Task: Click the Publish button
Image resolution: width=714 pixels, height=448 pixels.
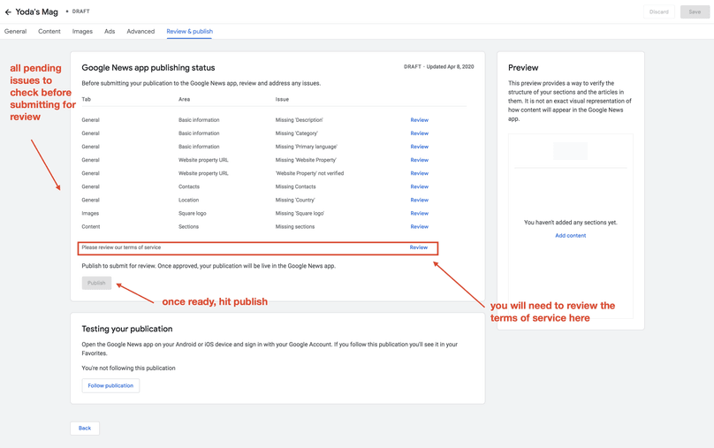Action: (96, 283)
